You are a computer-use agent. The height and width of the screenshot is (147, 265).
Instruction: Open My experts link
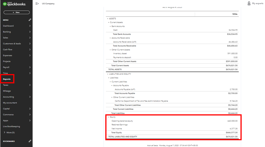click(258, 3)
